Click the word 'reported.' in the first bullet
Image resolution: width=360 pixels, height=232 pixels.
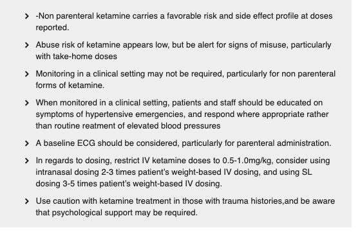tap(52, 28)
